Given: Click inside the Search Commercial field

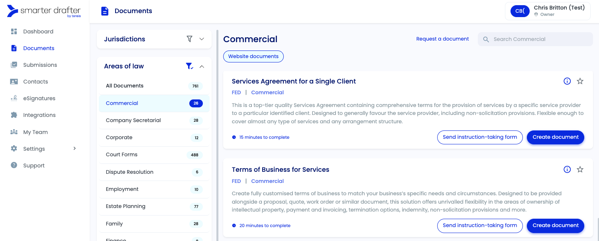Looking at the screenshot, I should pos(535,39).
